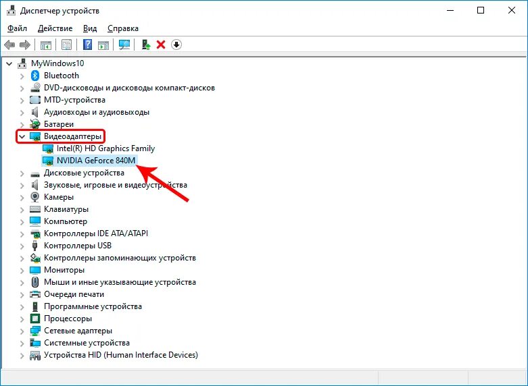528x386 pixels.
Task: Expand the Компьютер category
Action: (22, 222)
